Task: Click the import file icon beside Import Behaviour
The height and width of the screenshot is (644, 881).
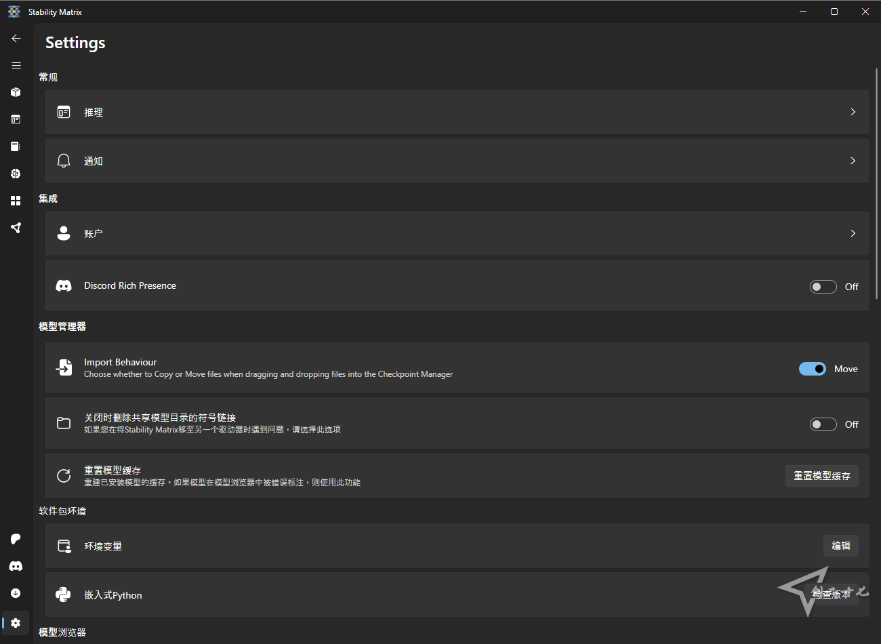Action: (x=64, y=367)
